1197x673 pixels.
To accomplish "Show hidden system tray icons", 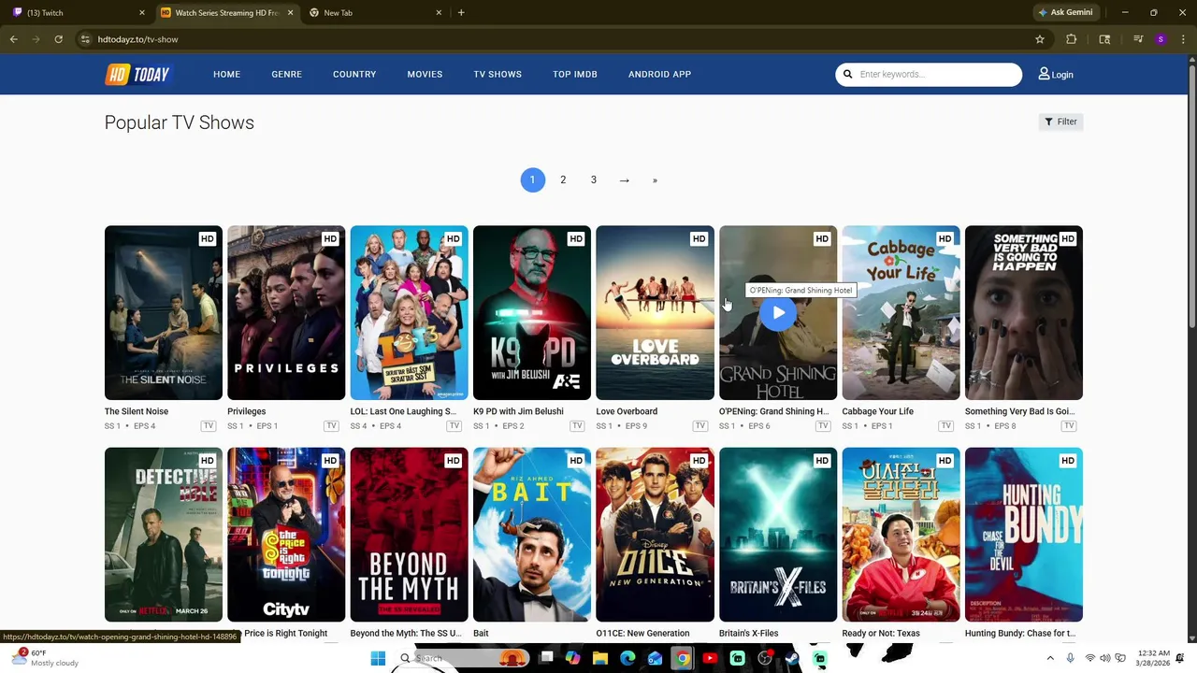I will (x=1050, y=658).
